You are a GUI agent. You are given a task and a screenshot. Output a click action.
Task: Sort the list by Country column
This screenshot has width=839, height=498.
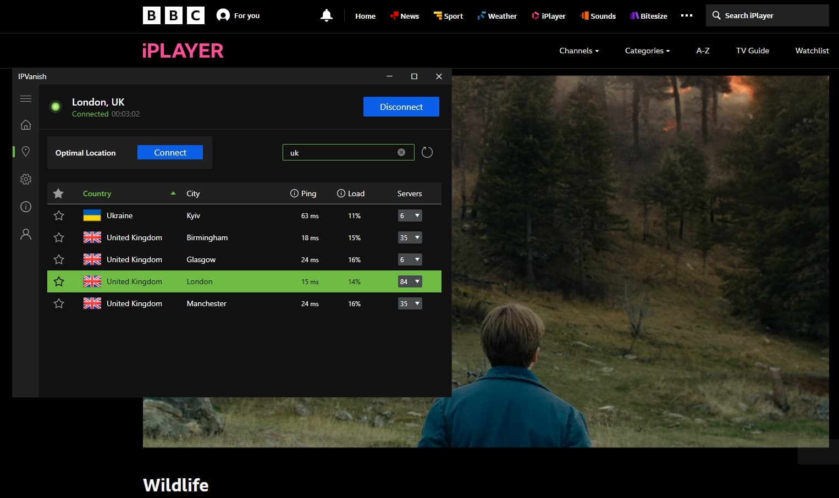tap(97, 193)
